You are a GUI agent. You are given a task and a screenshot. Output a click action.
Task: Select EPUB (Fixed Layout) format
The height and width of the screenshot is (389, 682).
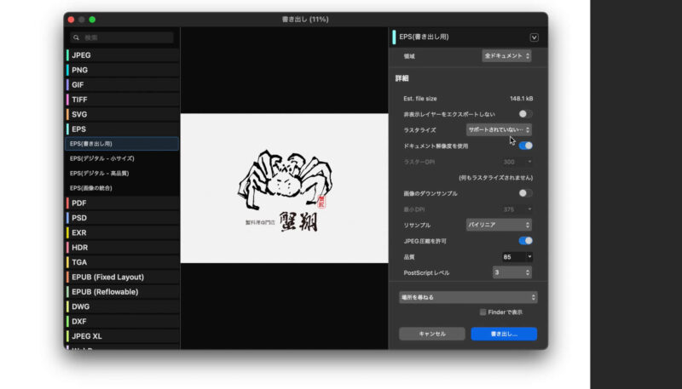(x=123, y=277)
